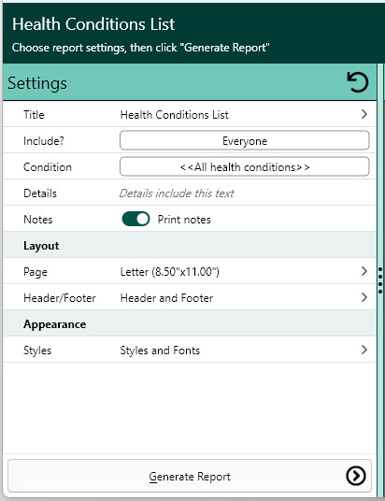Reset settings with the circular arrow icon
The width and height of the screenshot is (385, 501).
pyautogui.click(x=358, y=82)
